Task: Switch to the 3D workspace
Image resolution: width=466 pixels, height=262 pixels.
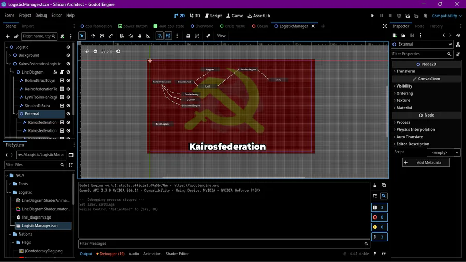Action: 195,16
